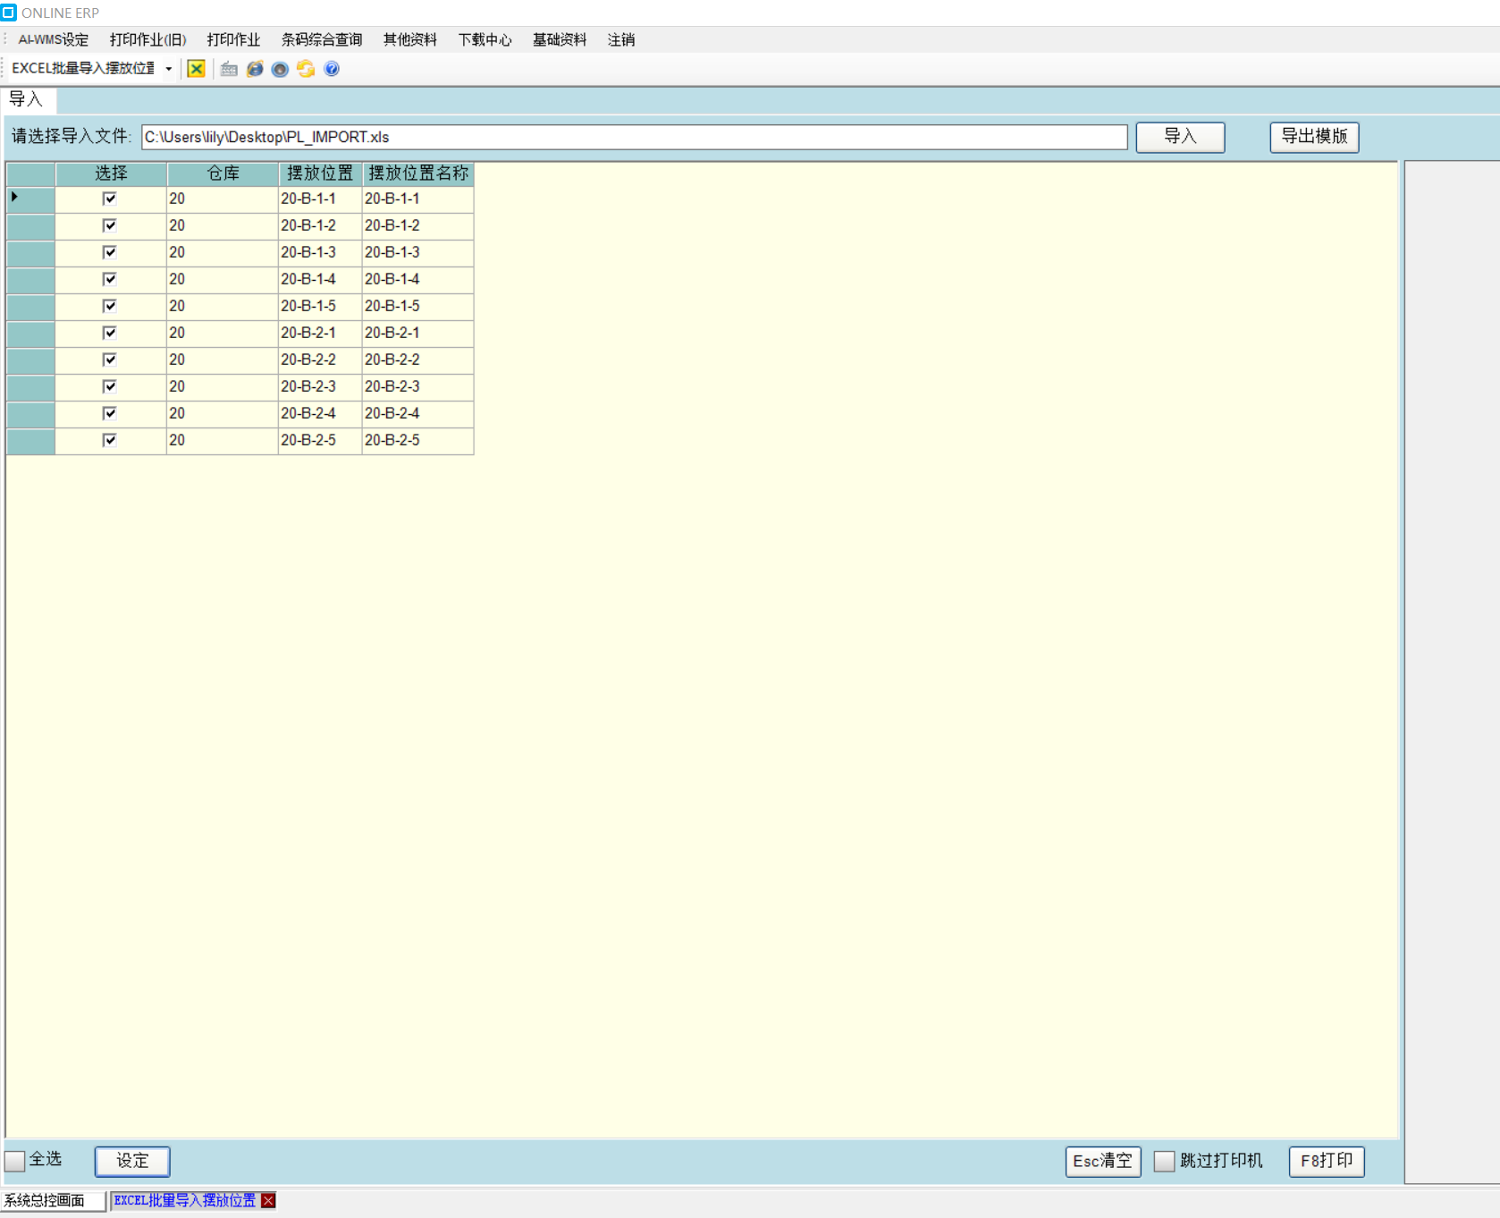1500x1218 pixels.
Task: Uncheck the row 20-B-2-5 checkbox
Action: tap(110, 440)
